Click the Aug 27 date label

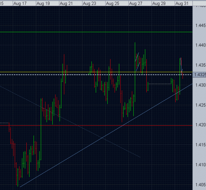(x=136, y=4)
